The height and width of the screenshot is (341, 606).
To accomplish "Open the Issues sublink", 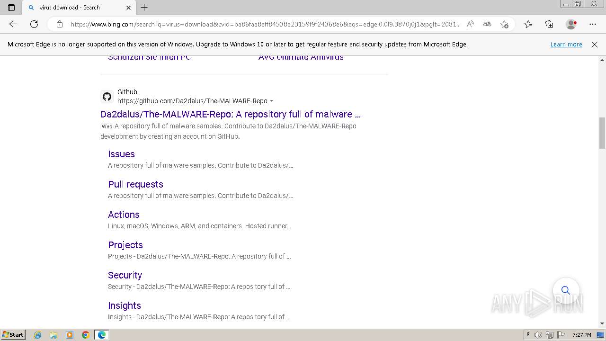I will coord(121,154).
